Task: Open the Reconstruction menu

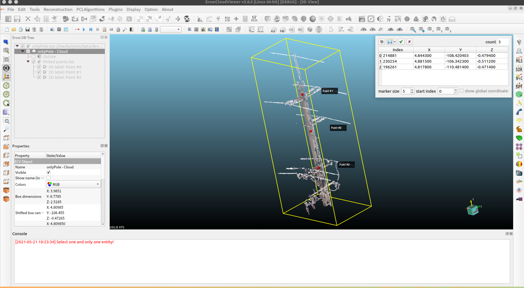Action: (x=58, y=9)
